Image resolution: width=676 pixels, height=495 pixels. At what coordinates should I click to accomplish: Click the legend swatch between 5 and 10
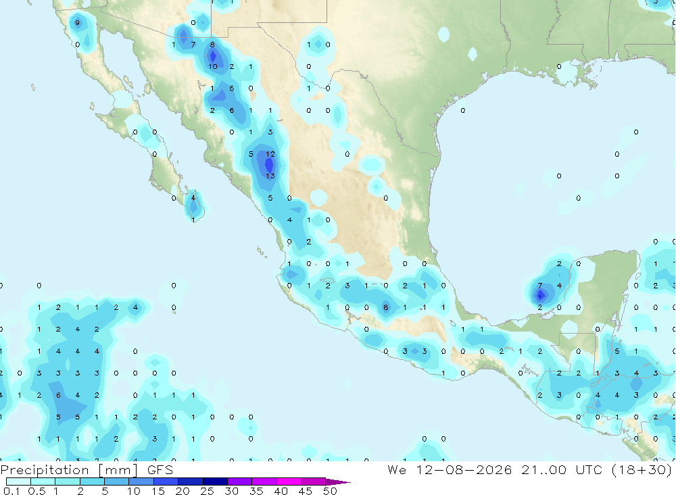[x=117, y=481]
